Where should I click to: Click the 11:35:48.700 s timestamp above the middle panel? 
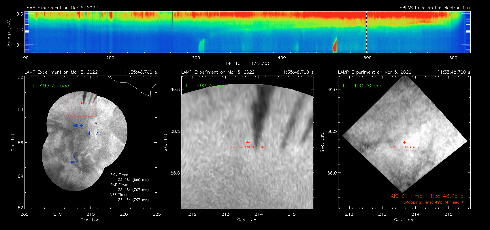click(x=297, y=72)
